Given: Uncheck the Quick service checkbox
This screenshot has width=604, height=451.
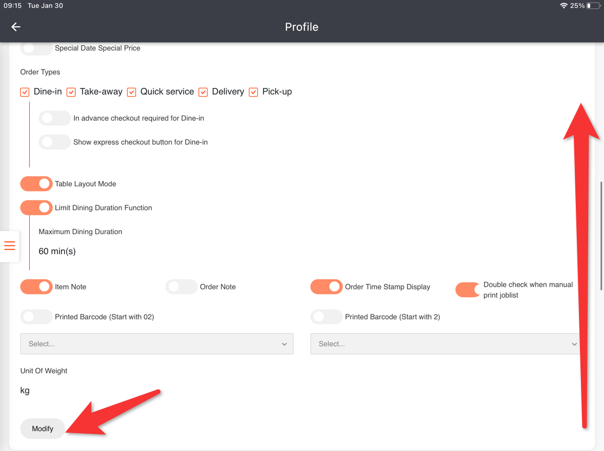Looking at the screenshot, I should tap(131, 92).
